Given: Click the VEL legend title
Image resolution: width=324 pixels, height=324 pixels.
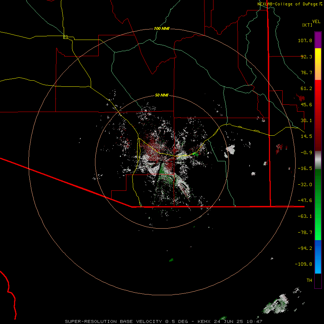Looking at the screenshot, I should 316,21.
